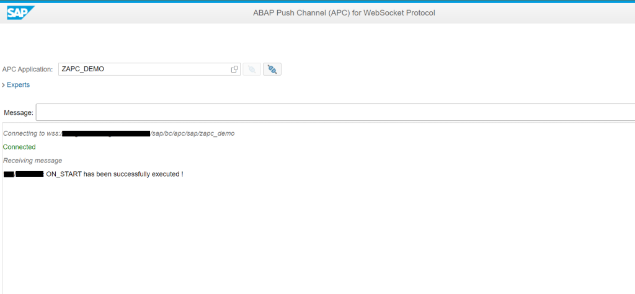Open value help in APC Application field
This screenshot has height=294, width=635.
pos(234,69)
